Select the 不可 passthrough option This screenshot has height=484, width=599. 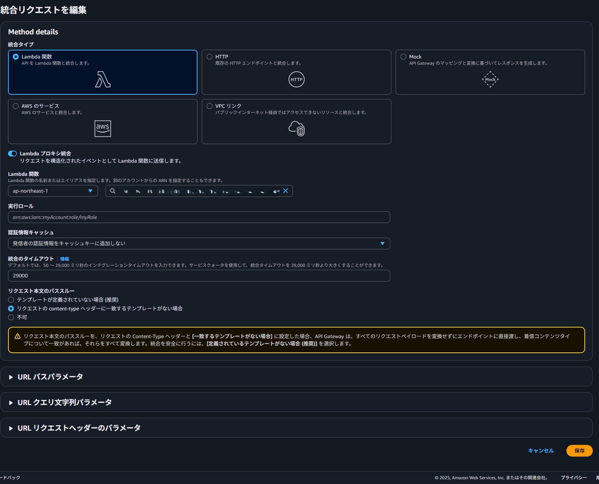coord(11,317)
